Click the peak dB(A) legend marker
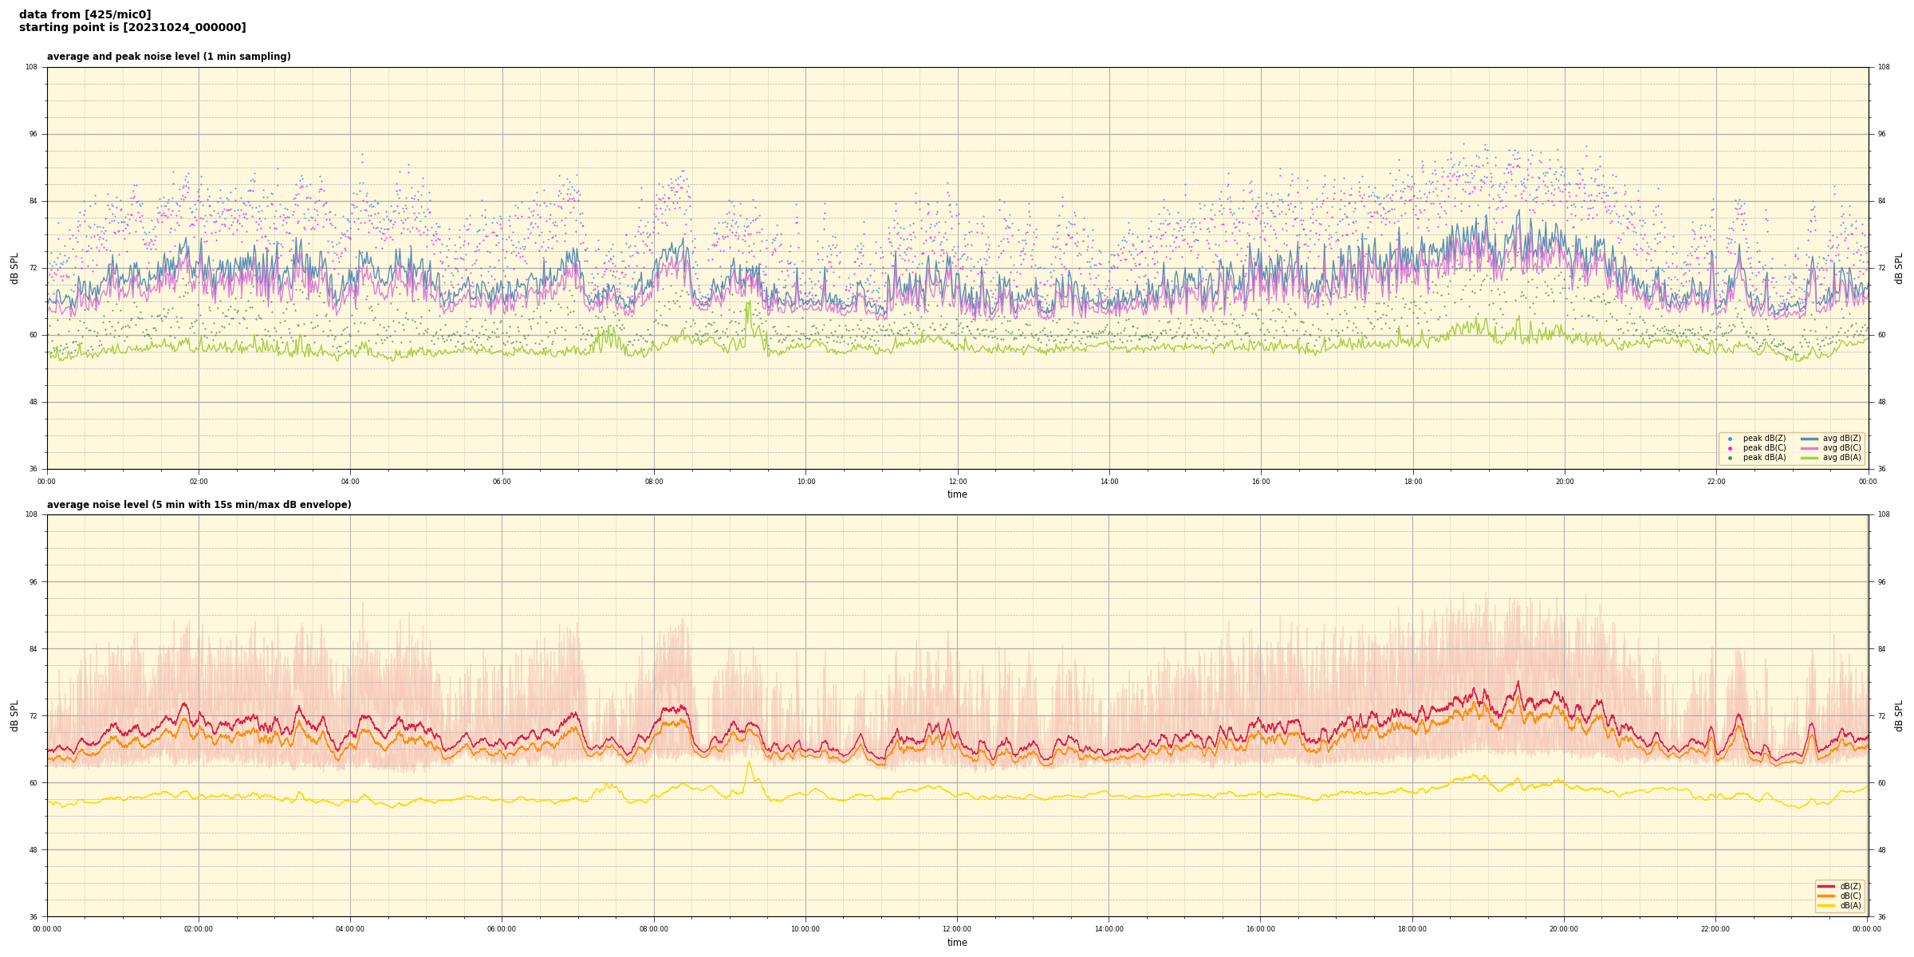The image size is (1914, 957). (1730, 458)
